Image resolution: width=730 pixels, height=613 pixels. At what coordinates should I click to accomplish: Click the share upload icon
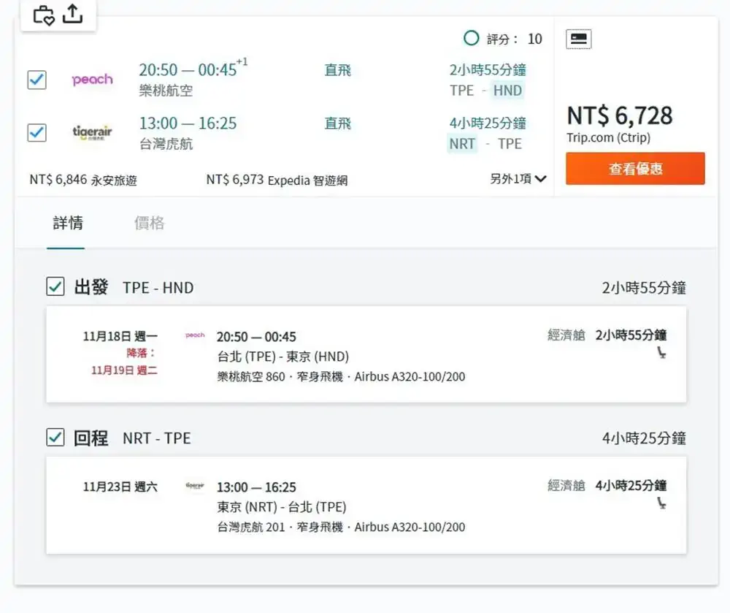coord(72,13)
